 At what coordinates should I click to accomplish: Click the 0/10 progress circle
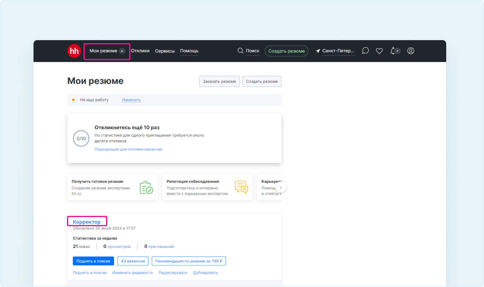pyautogui.click(x=81, y=139)
